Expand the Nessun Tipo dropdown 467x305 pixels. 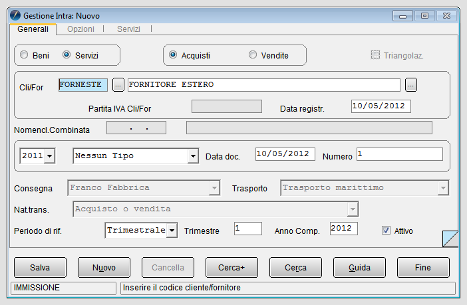[193, 156]
